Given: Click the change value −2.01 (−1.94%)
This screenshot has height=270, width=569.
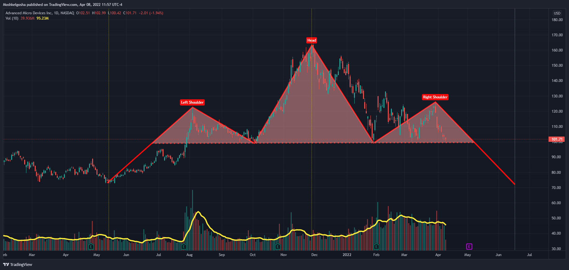Looking at the screenshot, I should point(151,13).
